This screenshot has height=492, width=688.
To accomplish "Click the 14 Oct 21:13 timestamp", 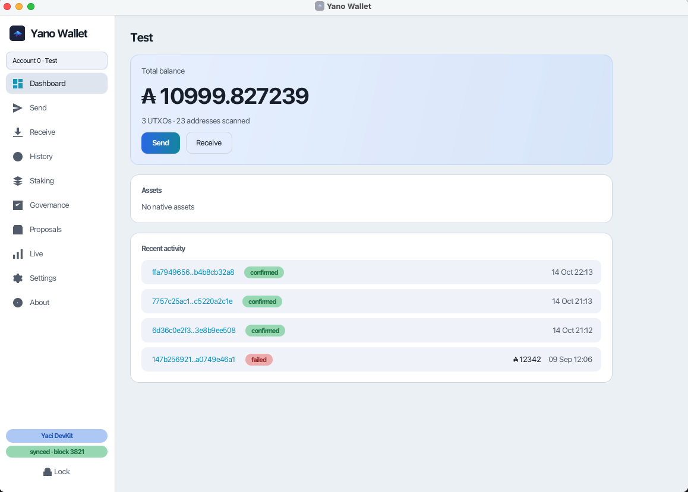I will pyautogui.click(x=572, y=301).
